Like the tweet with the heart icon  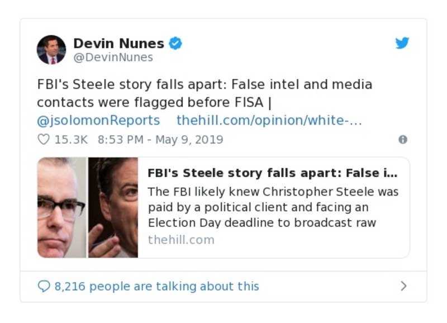coord(43,140)
